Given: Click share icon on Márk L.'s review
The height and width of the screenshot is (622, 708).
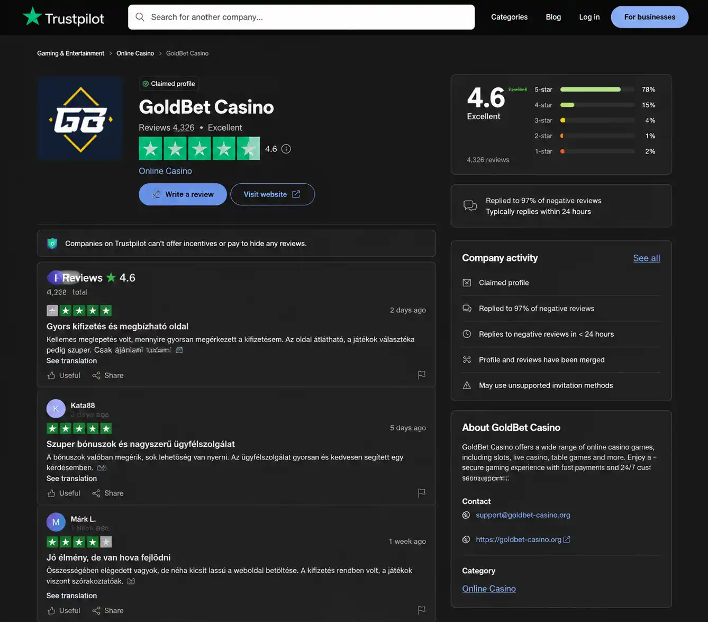Looking at the screenshot, I should point(96,610).
